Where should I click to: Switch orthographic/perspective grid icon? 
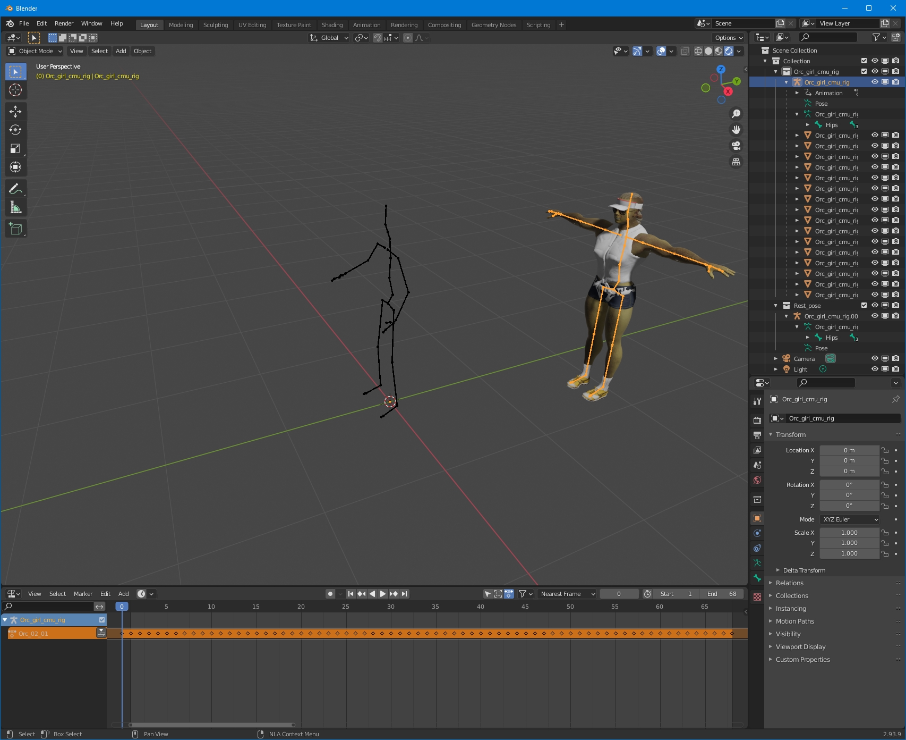(736, 162)
